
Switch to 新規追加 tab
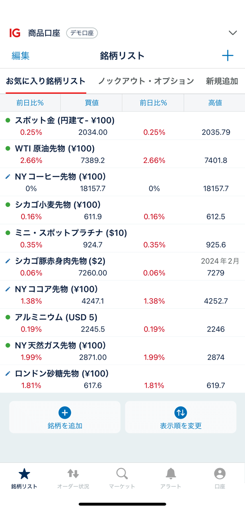click(222, 81)
